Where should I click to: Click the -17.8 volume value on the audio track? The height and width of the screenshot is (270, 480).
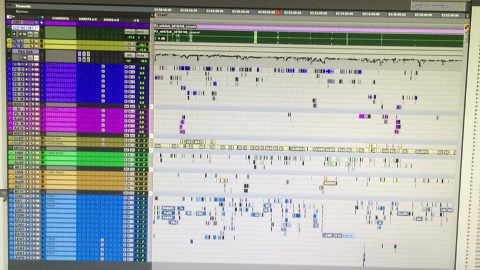131,37
